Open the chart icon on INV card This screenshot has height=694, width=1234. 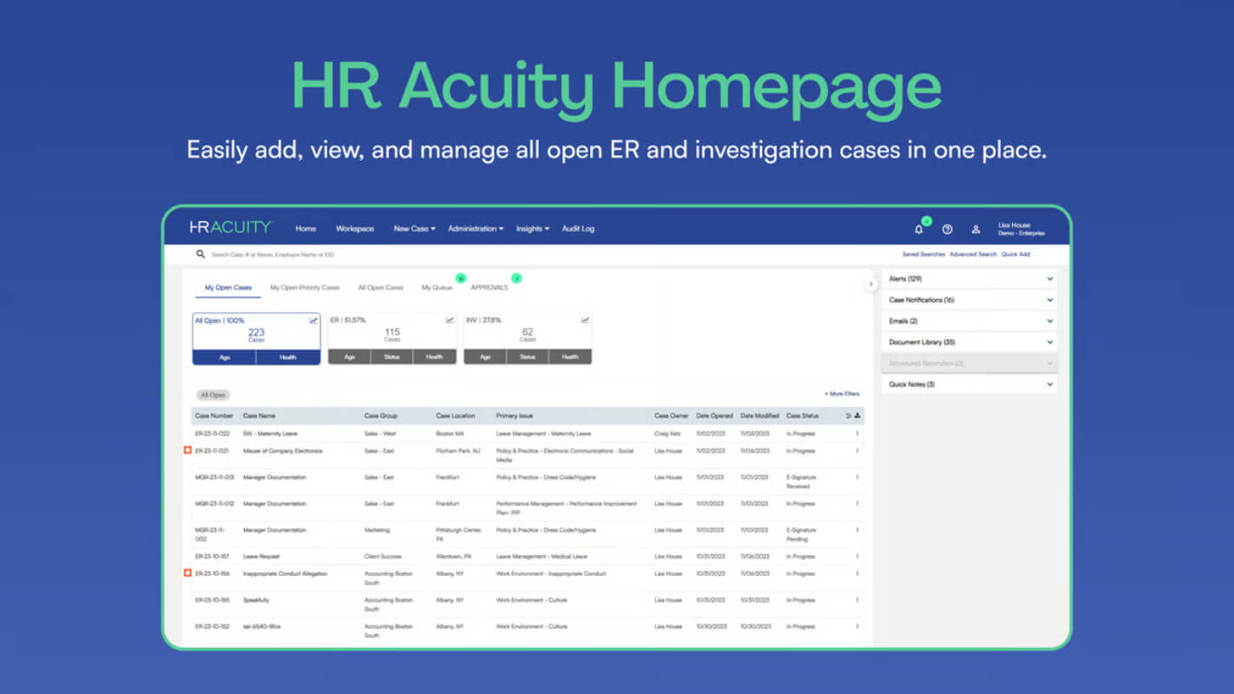coord(586,320)
